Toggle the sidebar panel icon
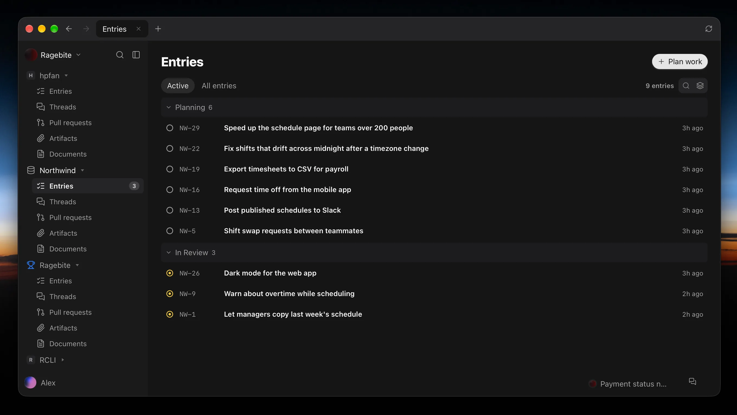The height and width of the screenshot is (415, 737). pyautogui.click(x=136, y=55)
